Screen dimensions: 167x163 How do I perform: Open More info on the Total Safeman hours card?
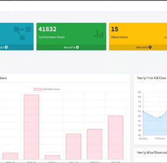71,47
